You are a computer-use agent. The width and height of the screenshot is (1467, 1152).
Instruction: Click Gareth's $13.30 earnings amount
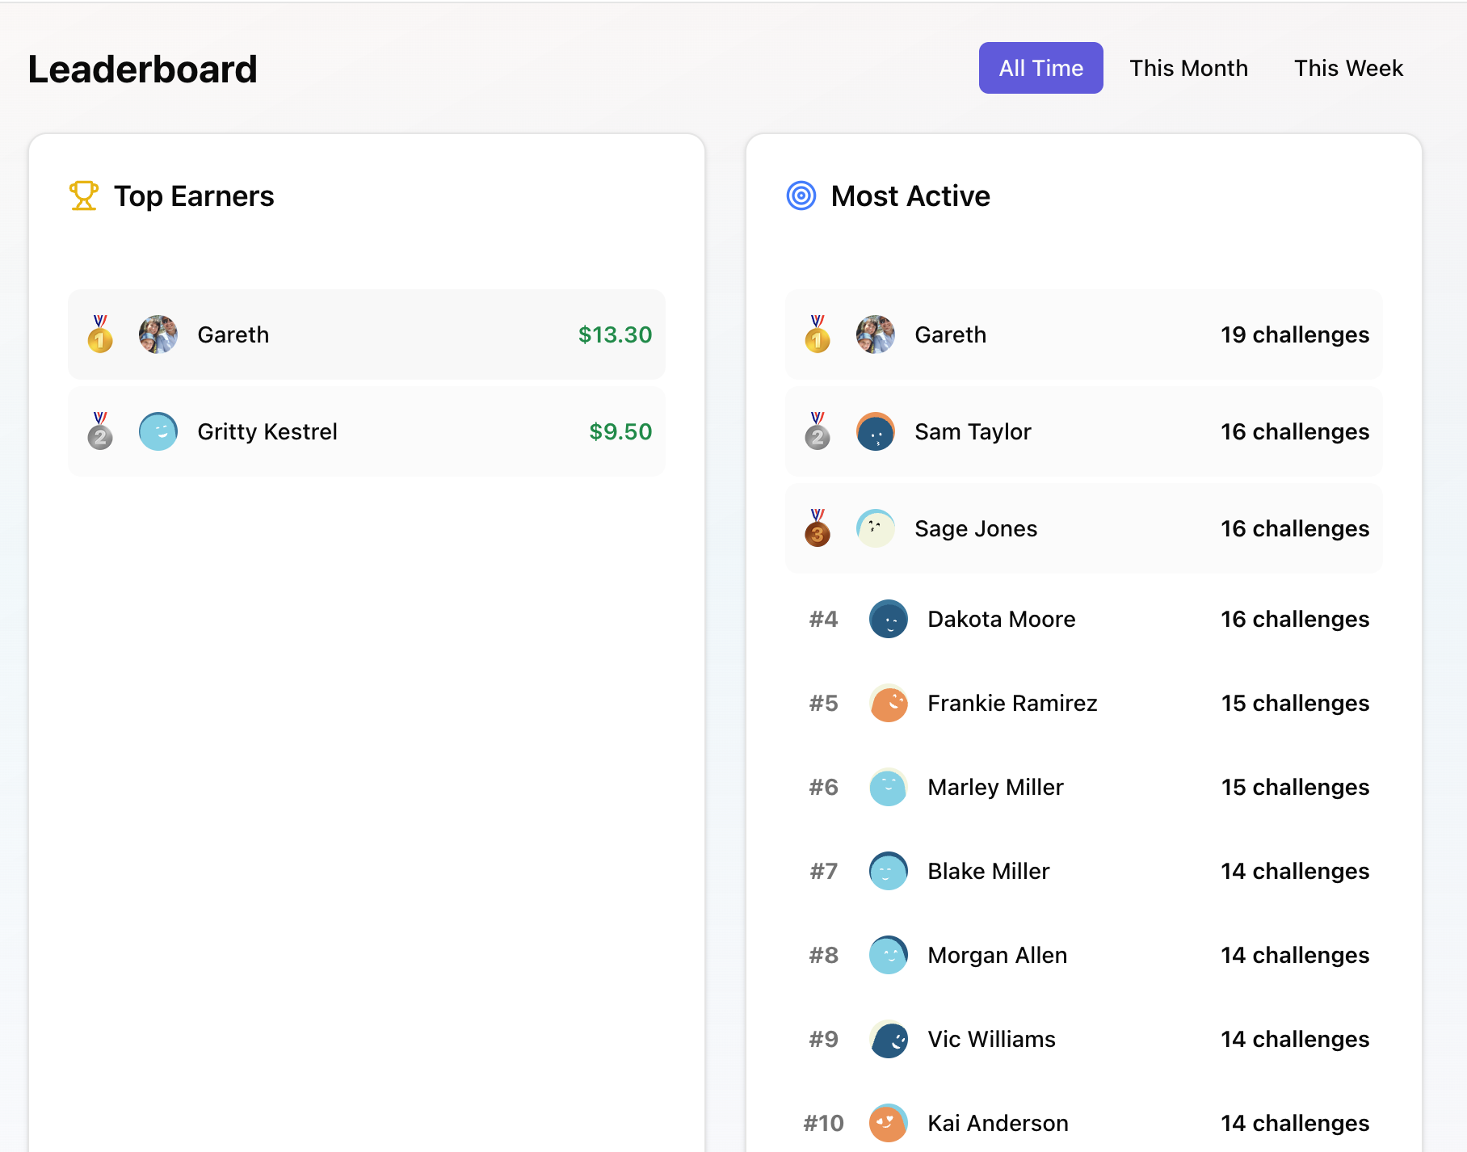615,334
